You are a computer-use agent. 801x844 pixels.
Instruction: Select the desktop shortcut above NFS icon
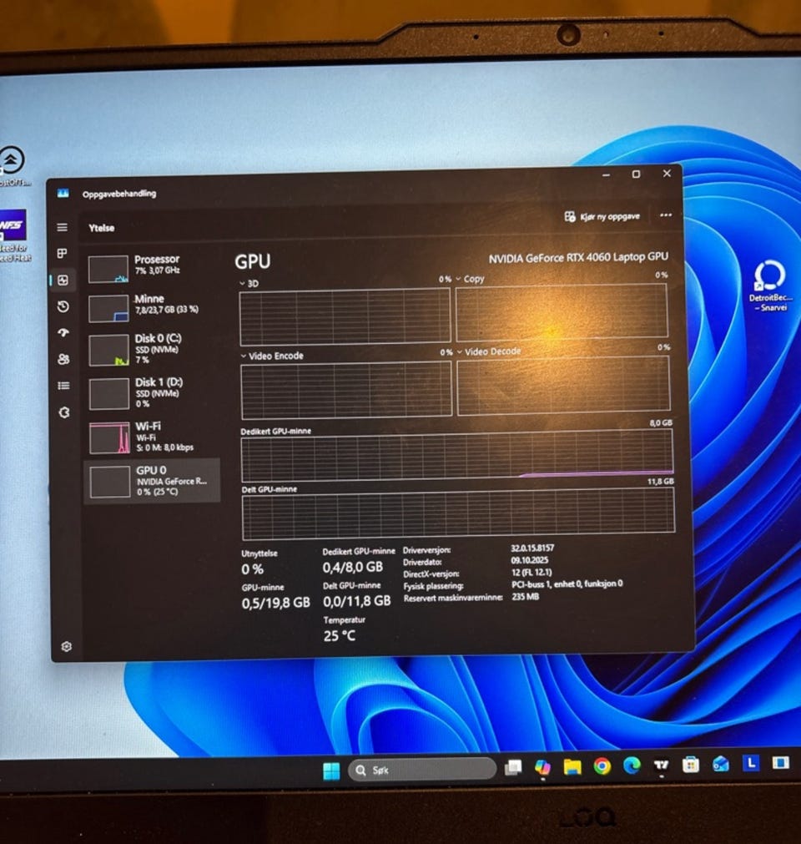pyautogui.click(x=13, y=166)
